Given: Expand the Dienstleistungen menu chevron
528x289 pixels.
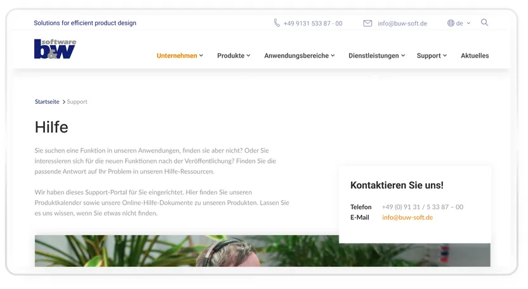Looking at the screenshot, I should coord(403,56).
